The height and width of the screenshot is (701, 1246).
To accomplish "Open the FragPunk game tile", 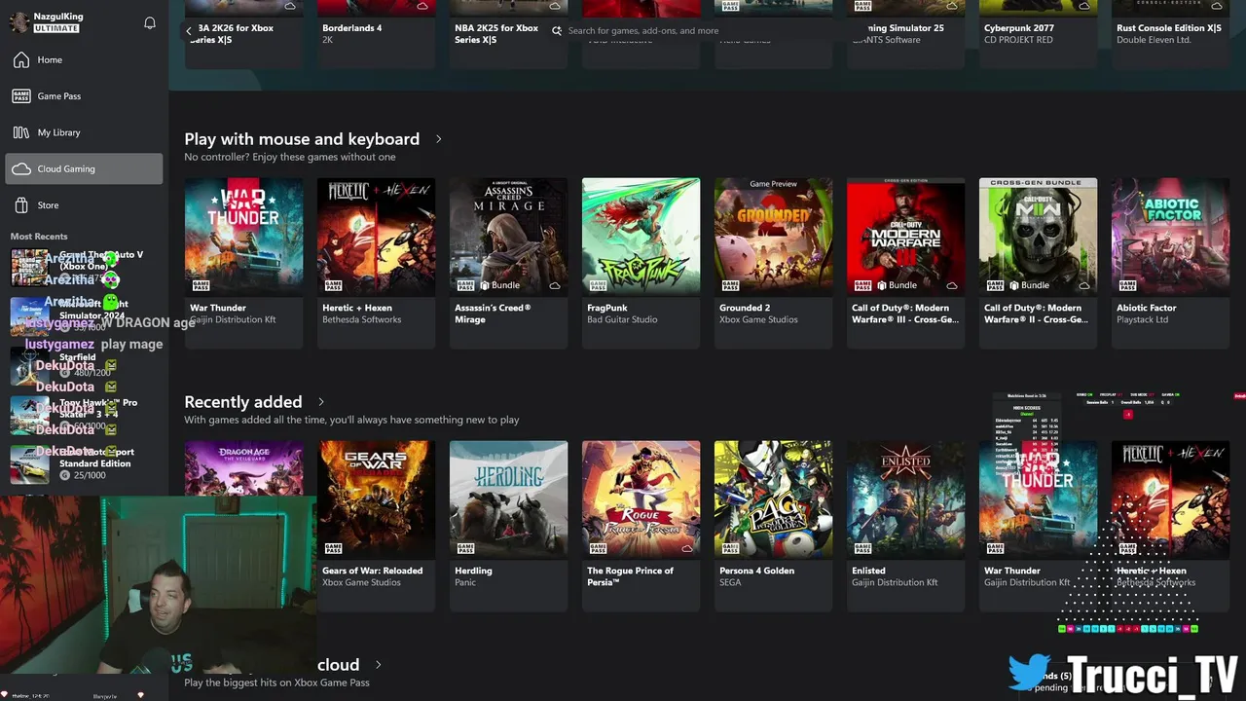I will pos(641,263).
